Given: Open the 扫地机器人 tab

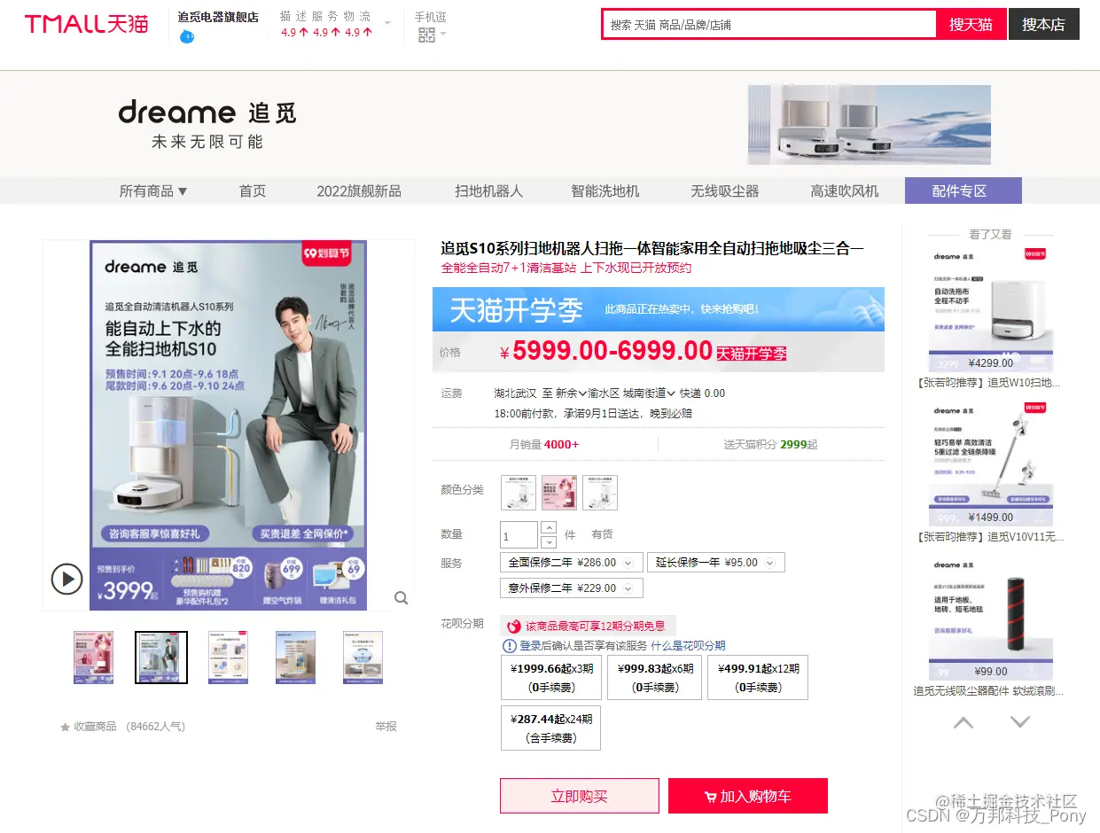Looking at the screenshot, I should [489, 191].
